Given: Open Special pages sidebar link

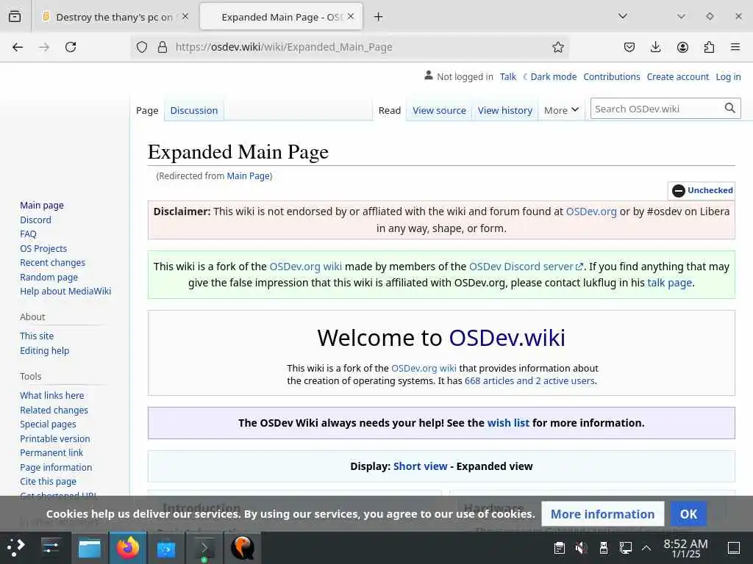Looking at the screenshot, I should [x=48, y=424].
